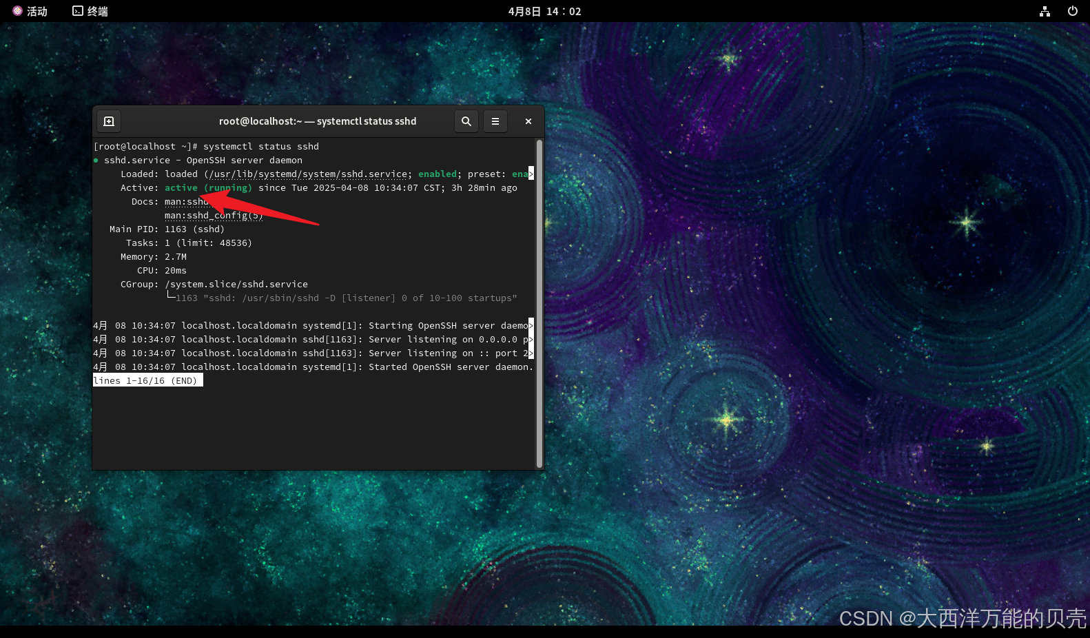Click the 'enabled' text on Loaded line
This screenshot has height=638, width=1090.
pyautogui.click(x=438, y=174)
